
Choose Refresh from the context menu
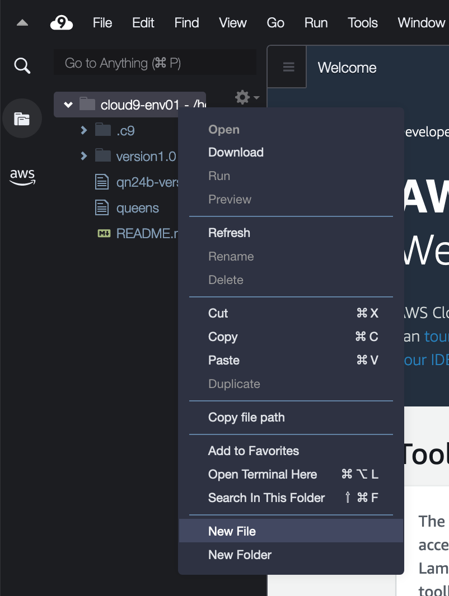click(291, 233)
